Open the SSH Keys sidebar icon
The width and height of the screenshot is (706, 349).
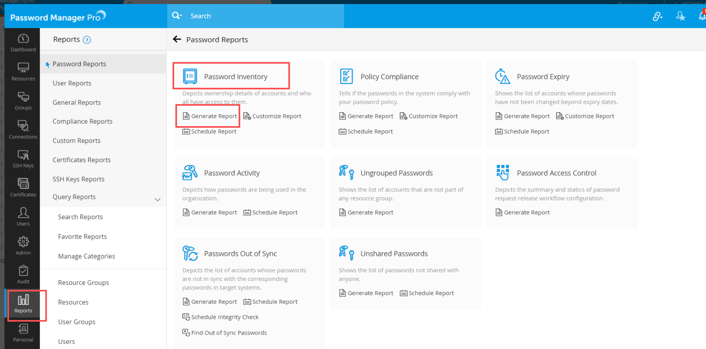point(23,158)
